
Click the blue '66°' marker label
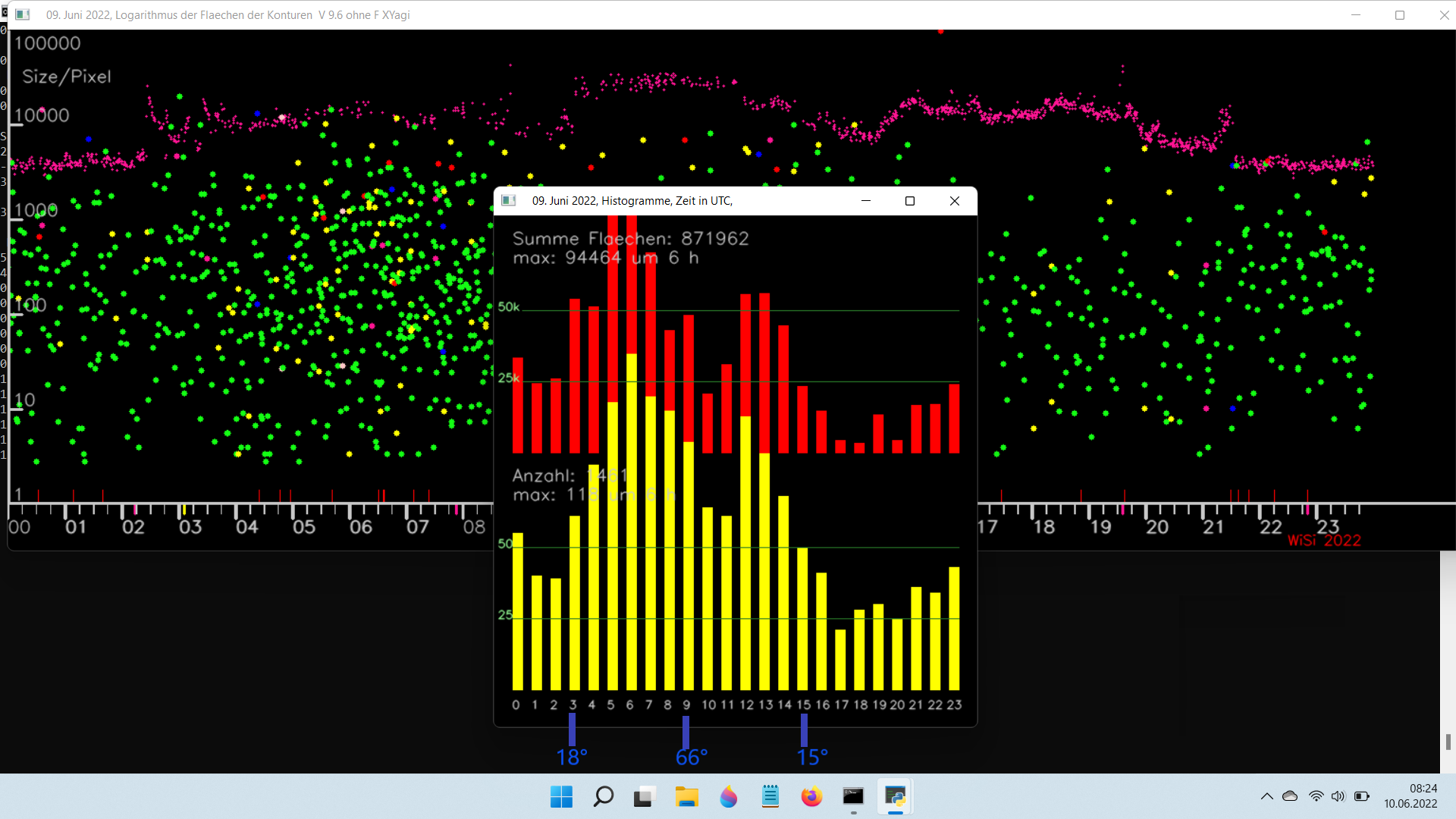[x=692, y=757]
